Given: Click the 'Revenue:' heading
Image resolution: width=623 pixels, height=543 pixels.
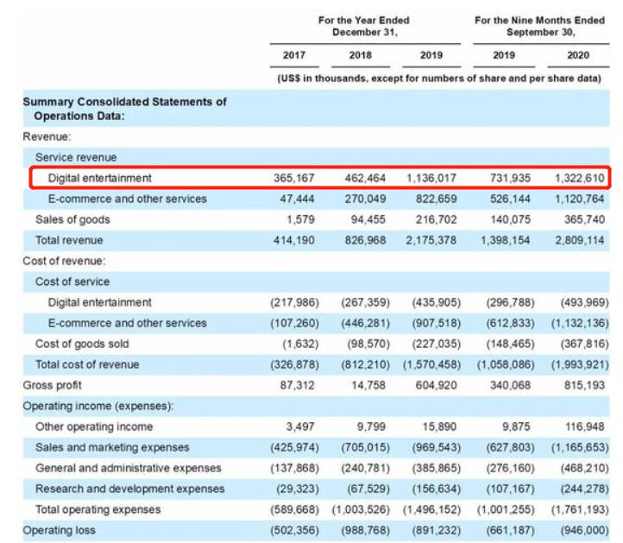Looking at the screenshot, I should [47, 136].
